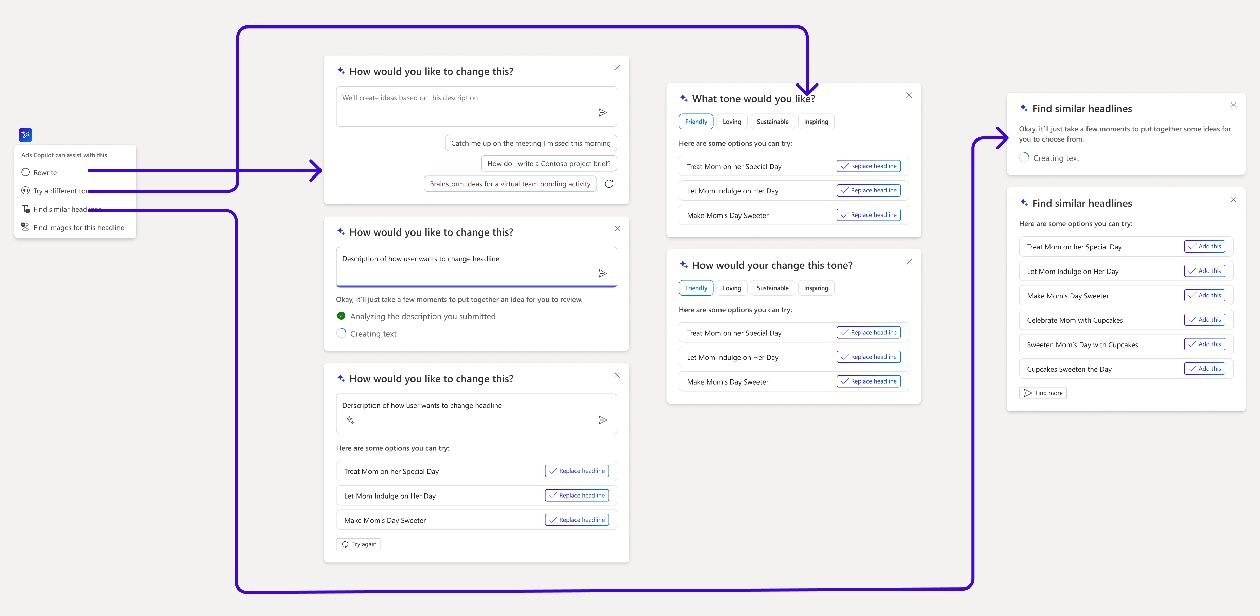Screen dimensions: 1260x616
Task: Select Inspiring tone in 'What tone would you like?'
Action: tap(816, 122)
